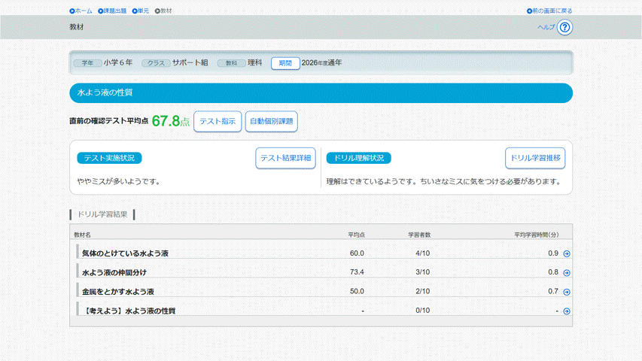
Task: Go to 課題出題 breadcrumb link
Action: pyautogui.click(x=112, y=11)
